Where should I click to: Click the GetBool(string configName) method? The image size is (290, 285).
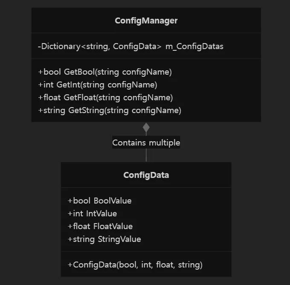point(105,72)
